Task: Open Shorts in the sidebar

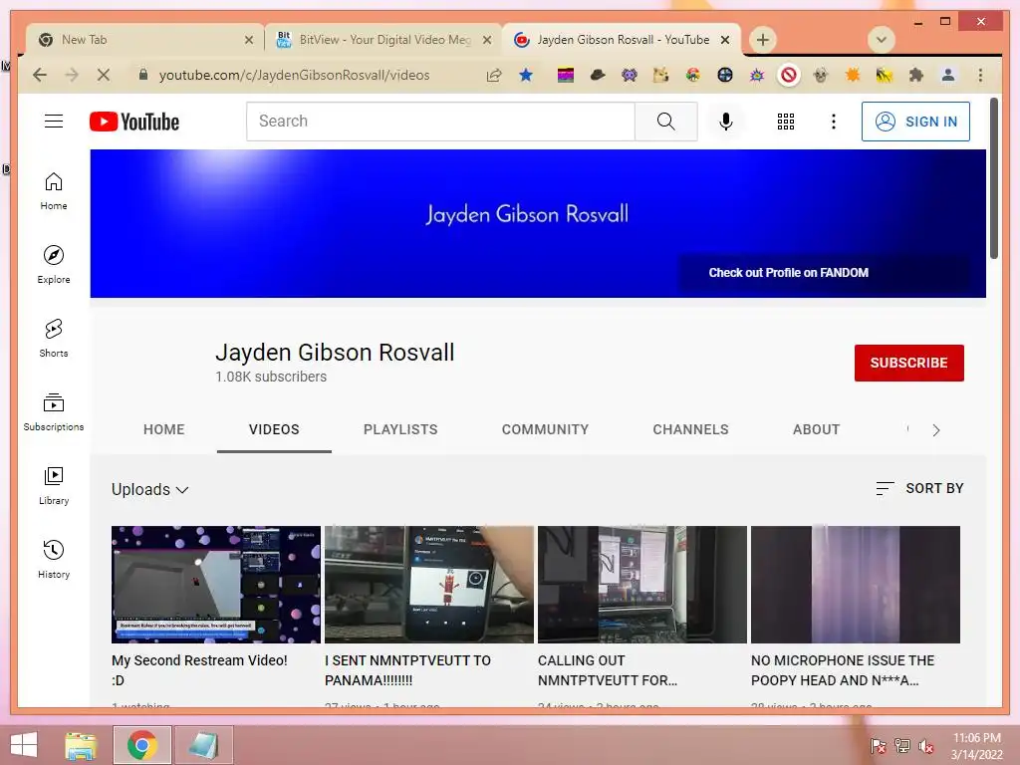Action: (54, 339)
